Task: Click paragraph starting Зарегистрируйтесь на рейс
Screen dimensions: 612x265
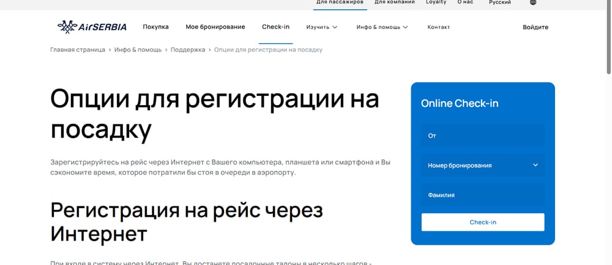Action: click(x=220, y=167)
